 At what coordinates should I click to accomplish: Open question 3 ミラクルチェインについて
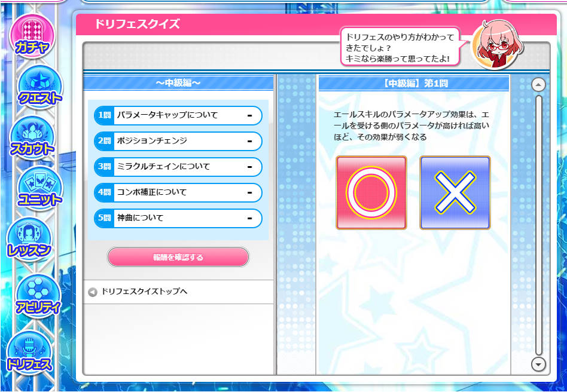click(x=178, y=167)
